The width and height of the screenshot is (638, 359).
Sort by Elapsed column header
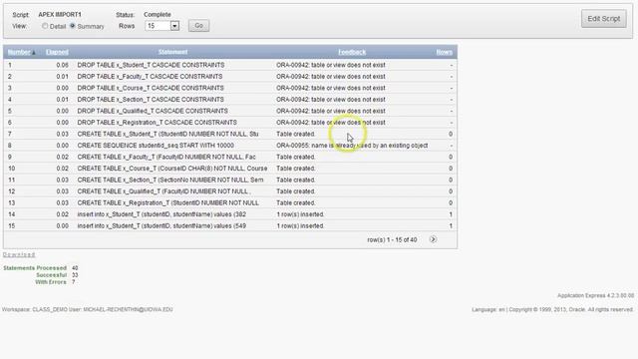pyautogui.click(x=57, y=52)
